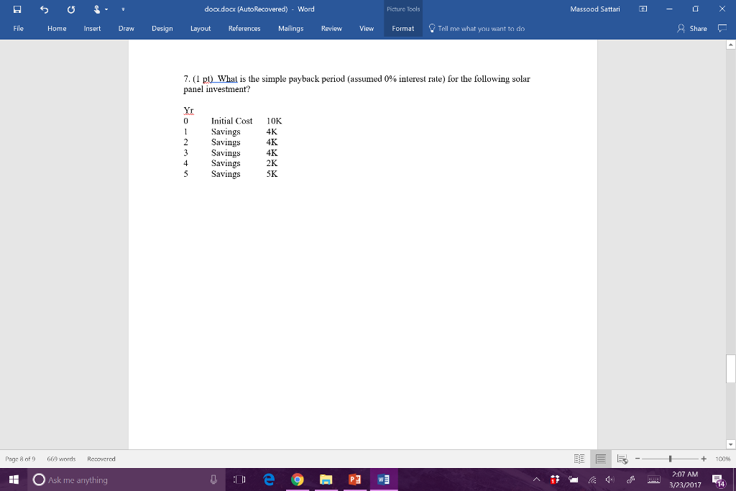Click the zoom in plus button
This screenshot has width=736, height=491.
(703, 459)
